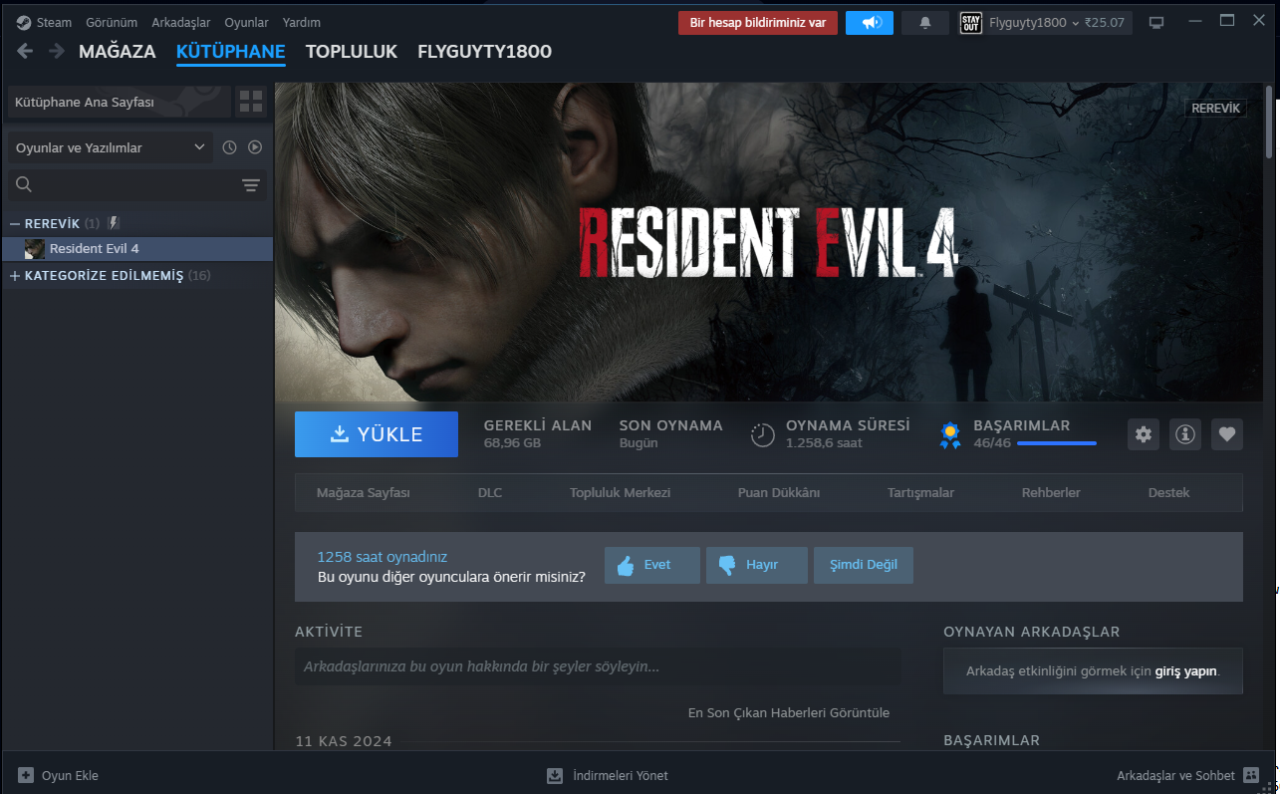This screenshot has height=794, width=1280.
Task: Click En Son Çıkan Haberleri Görüntüle
Action: pos(789,712)
